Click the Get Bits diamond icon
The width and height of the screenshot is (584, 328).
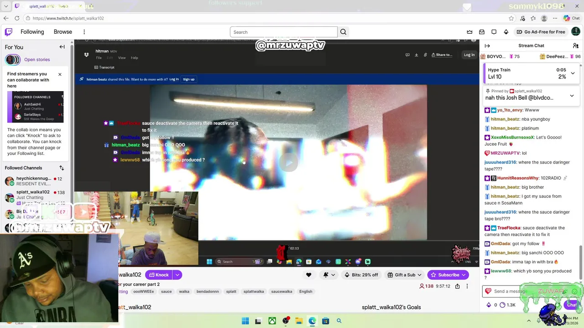506,32
